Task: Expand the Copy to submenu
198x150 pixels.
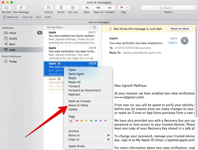Action: (x=88, y=139)
